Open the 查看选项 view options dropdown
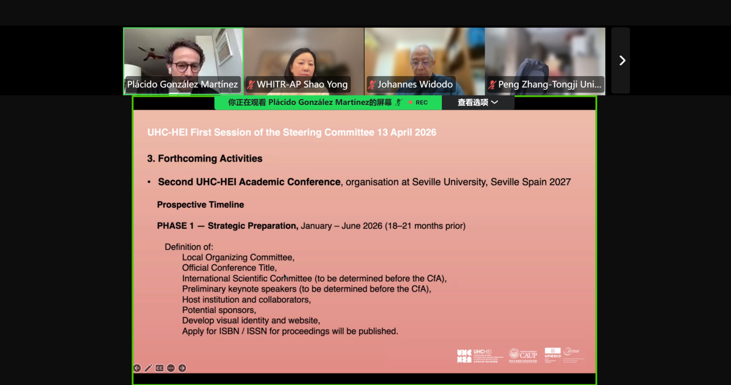 pos(478,103)
